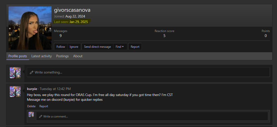
Task: Click the Ignore button
Action: coord(74,46)
